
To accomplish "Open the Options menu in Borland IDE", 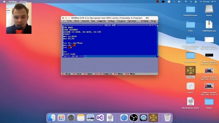I will (132, 21).
